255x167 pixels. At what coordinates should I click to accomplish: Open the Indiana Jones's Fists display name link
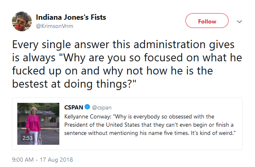coord(71,17)
